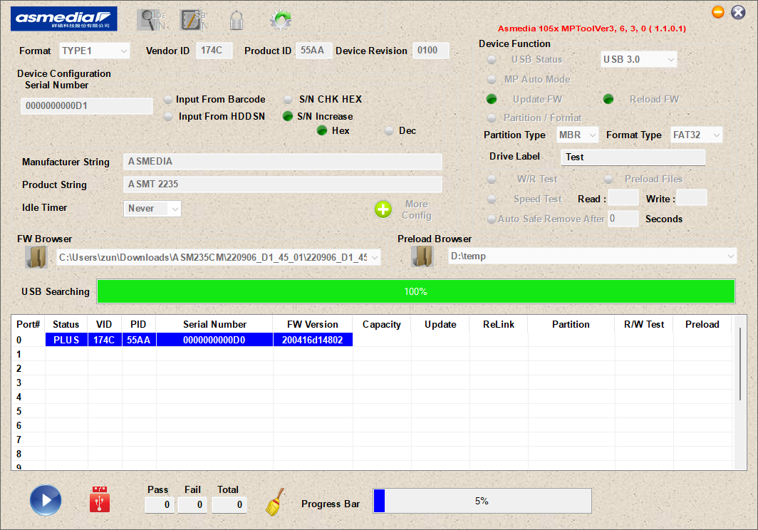The image size is (758, 530).
Task: Select the Input From Barcode radio button
Action: [x=168, y=100]
